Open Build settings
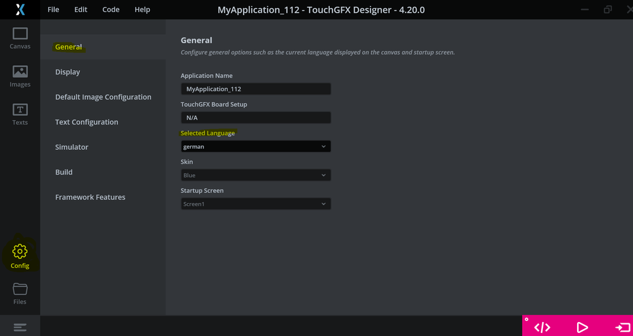This screenshot has height=336, width=633. [x=103, y=172]
